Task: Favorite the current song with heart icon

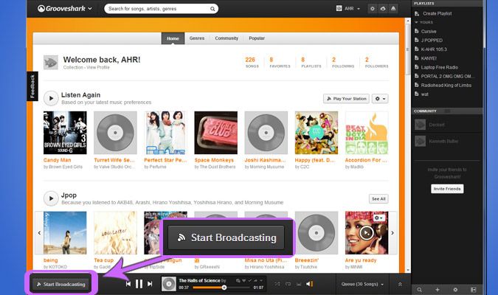Action: tap(244, 281)
